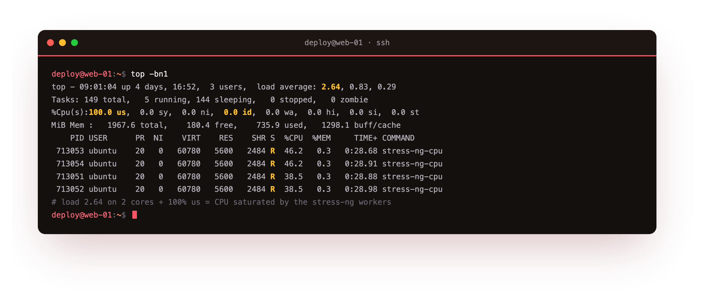Click '1298.1 buff/cache' memory value
The height and width of the screenshot is (303, 706).
(x=361, y=125)
